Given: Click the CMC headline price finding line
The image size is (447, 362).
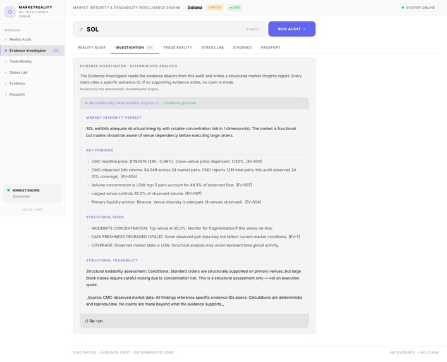Looking at the screenshot, I should click(176, 162).
